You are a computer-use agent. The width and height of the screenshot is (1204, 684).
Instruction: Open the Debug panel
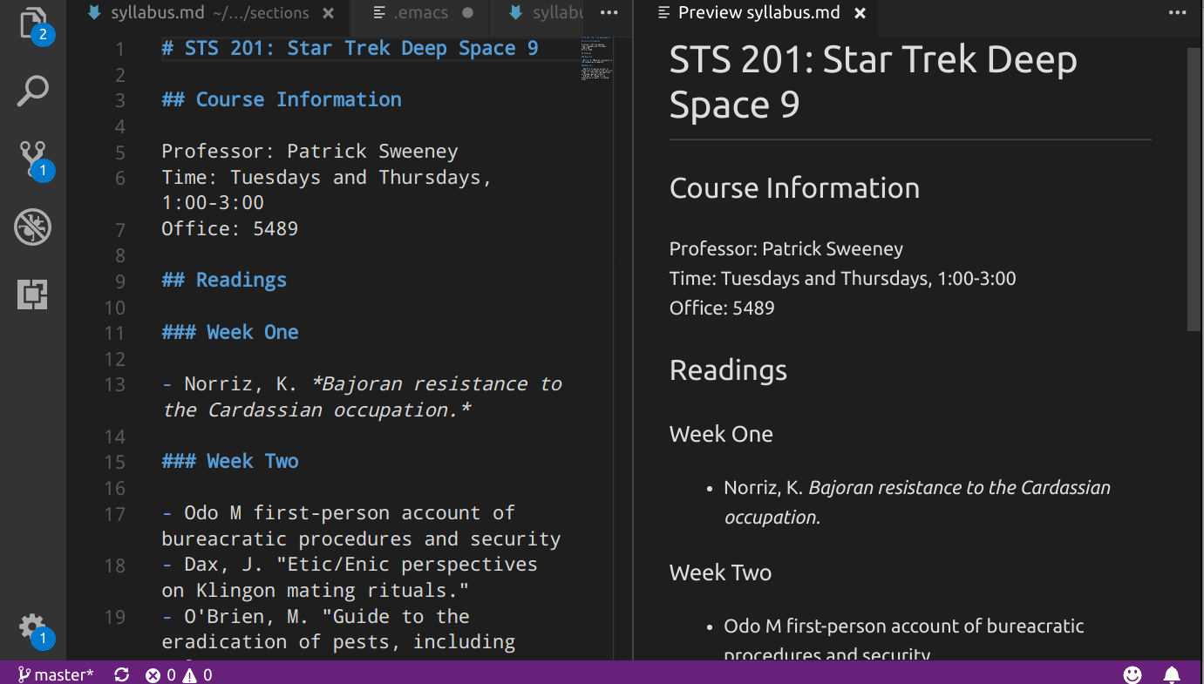pos(33,227)
